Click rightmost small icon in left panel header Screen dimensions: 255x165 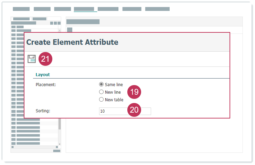tap(59, 23)
